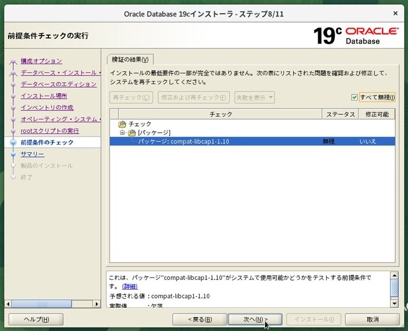Click the チェック column header
This screenshot has width=408, height=331.
[x=220, y=115]
